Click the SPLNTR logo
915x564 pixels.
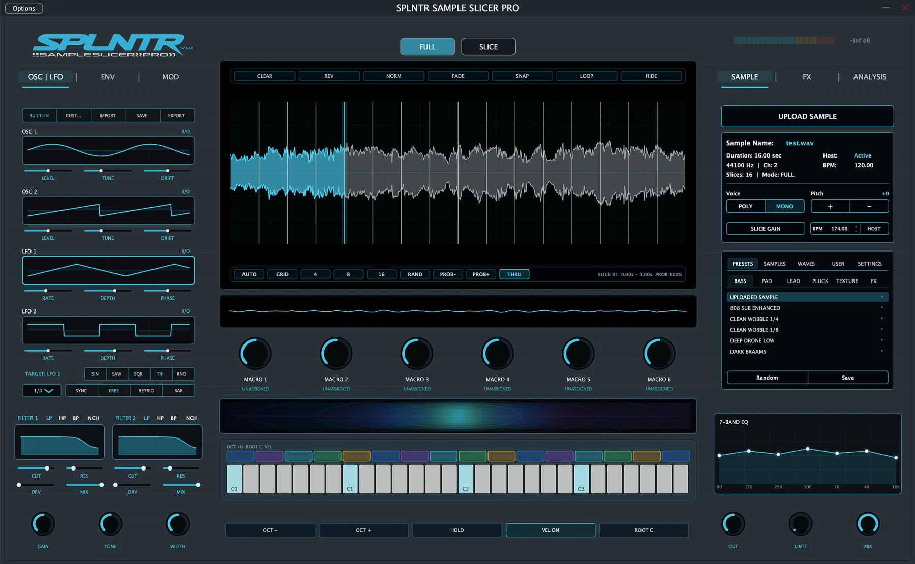point(112,46)
